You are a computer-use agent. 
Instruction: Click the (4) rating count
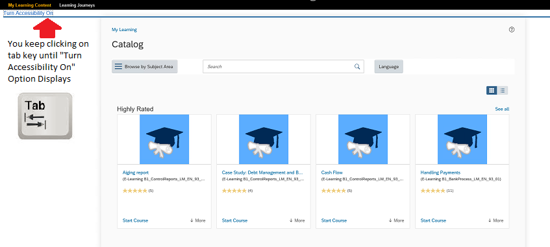(x=250, y=191)
